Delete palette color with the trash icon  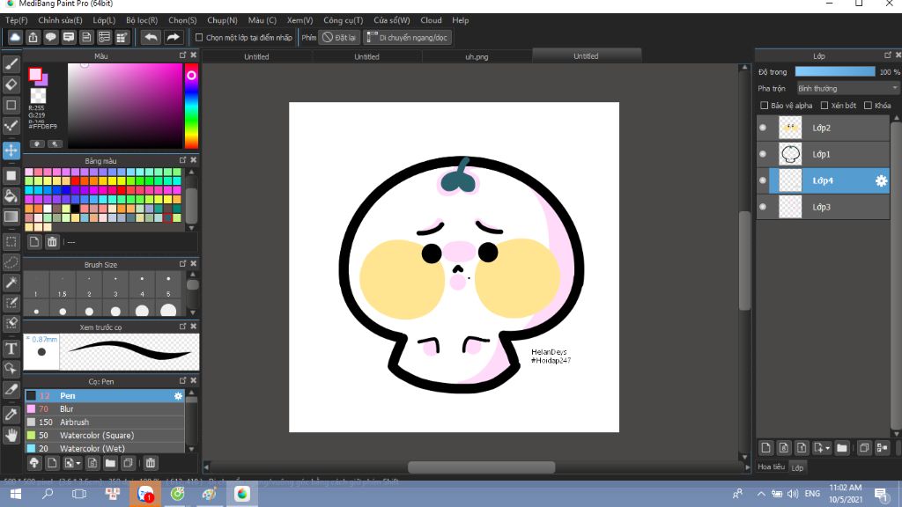coord(52,242)
